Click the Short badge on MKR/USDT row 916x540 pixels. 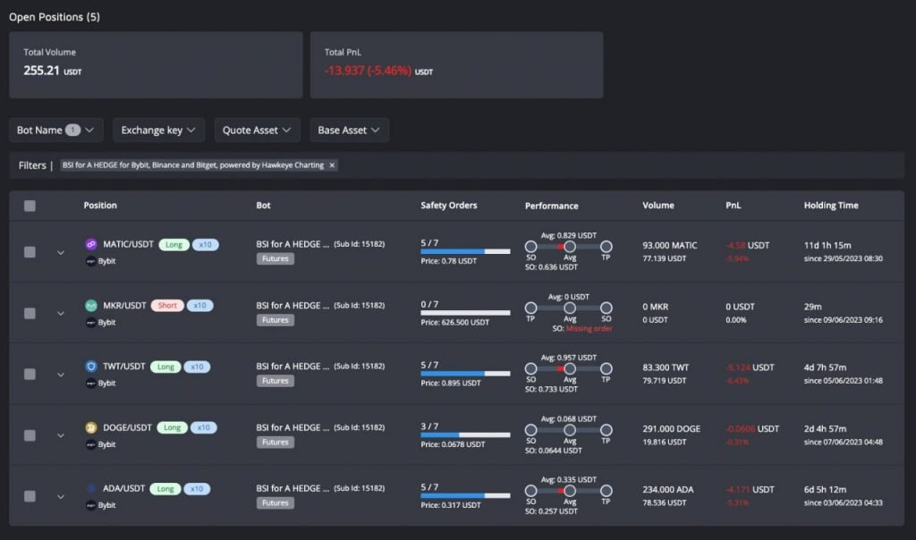(x=166, y=305)
